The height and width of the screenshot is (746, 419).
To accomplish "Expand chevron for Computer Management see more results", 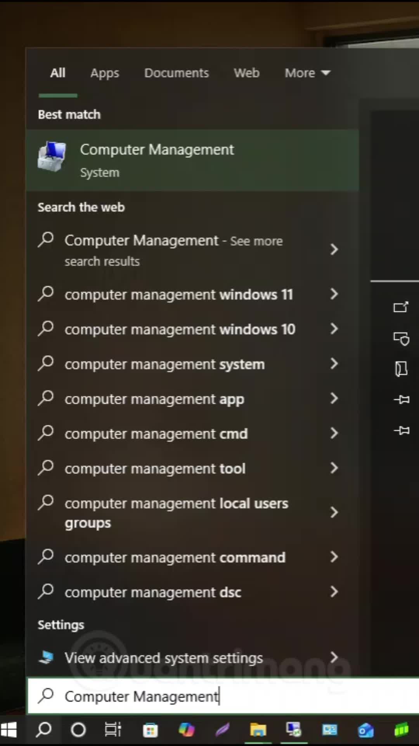I will tap(334, 249).
